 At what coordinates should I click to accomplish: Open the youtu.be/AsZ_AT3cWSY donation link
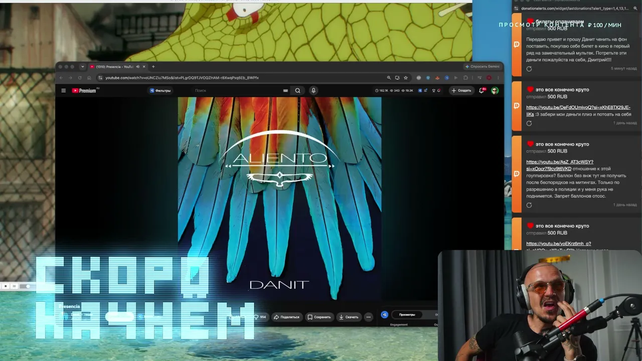(560, 165)
